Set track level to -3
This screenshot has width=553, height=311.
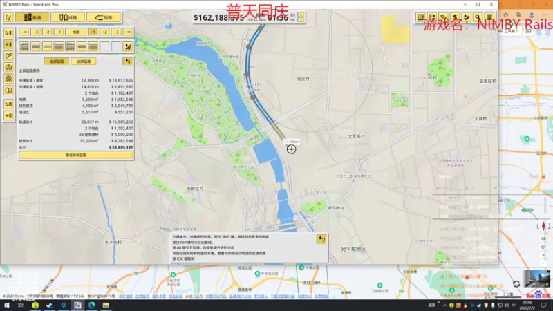pyautogui.click(x=36, y=32)
